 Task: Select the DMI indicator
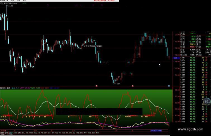coord(19,133)
